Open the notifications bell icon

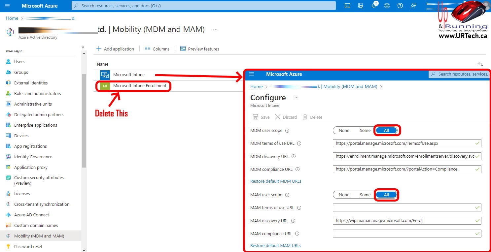pyautogui.click(x=374, y=6)
